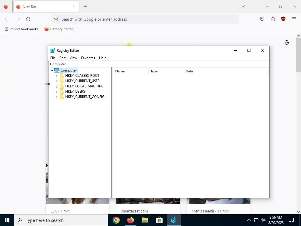Open Windows Start menu
The image size is (301, 226).
[x=7, y=220]
